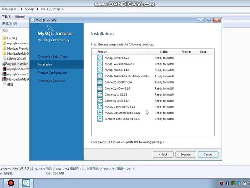
Task: Click Ready to Install status for MySQL Notifier
Action: [x=164, y=70]
